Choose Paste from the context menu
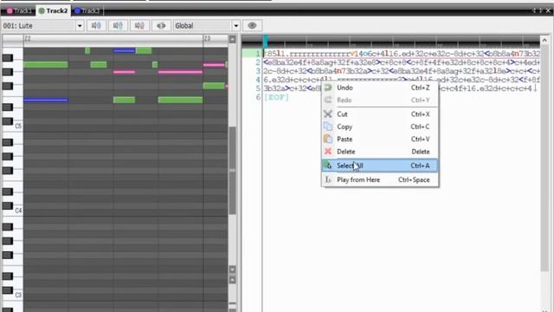 [380, 139]
